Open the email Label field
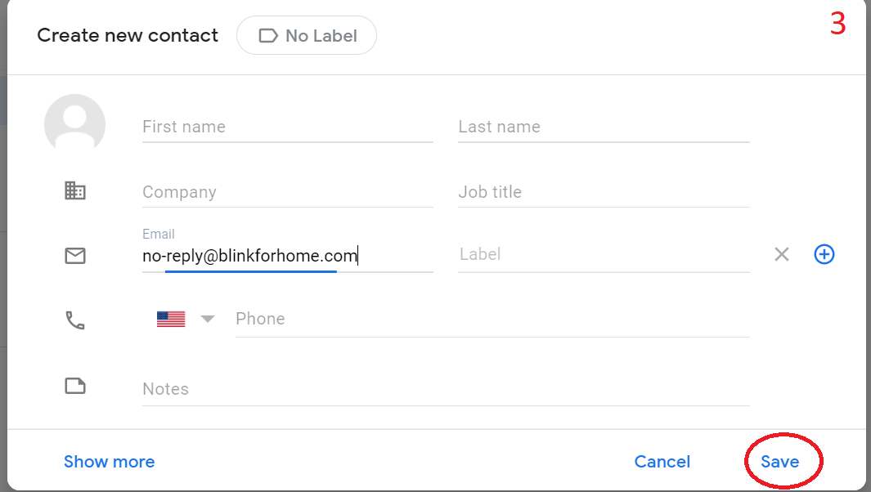The width and height of the screenshot is (871, 492). [x=572, y=254]
